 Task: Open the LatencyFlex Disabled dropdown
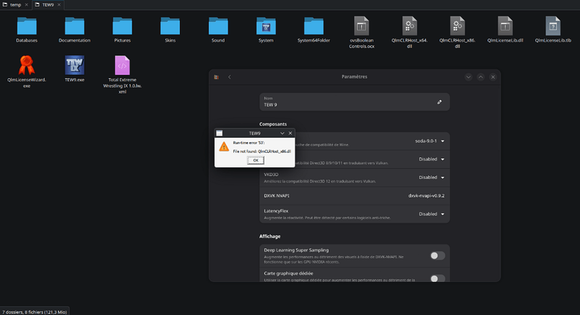point(432,214)
